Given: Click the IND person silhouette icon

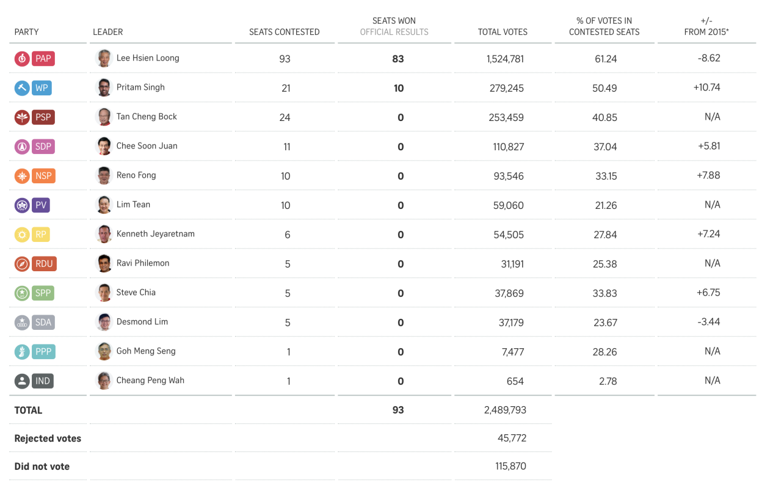Looking at the screenshot, I should [x=22, y=381].
